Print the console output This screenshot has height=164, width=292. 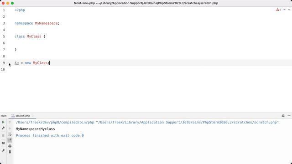coord(10,146)
